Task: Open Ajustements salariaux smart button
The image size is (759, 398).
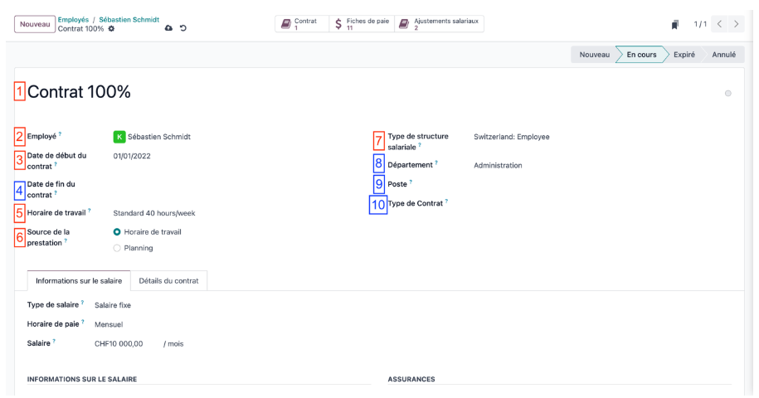Action: pos(440,24)
